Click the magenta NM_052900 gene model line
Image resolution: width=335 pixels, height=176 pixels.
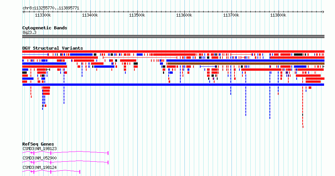pos(65,162)
